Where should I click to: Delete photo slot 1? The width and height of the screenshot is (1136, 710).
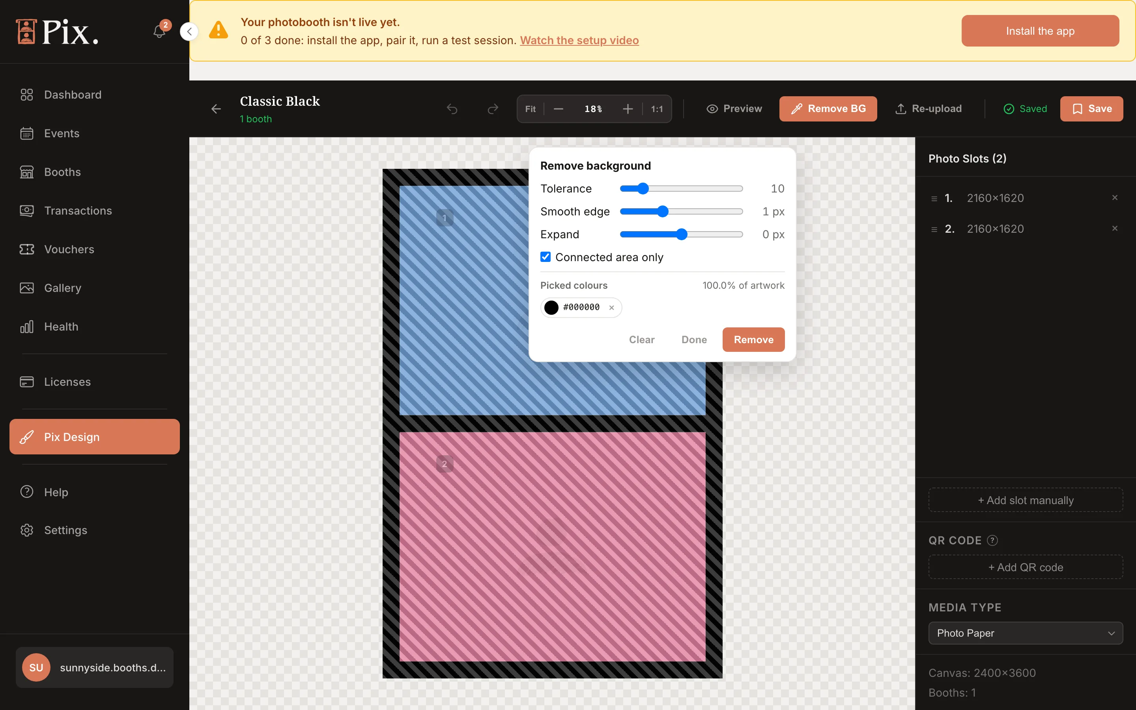click(1115, 198)
